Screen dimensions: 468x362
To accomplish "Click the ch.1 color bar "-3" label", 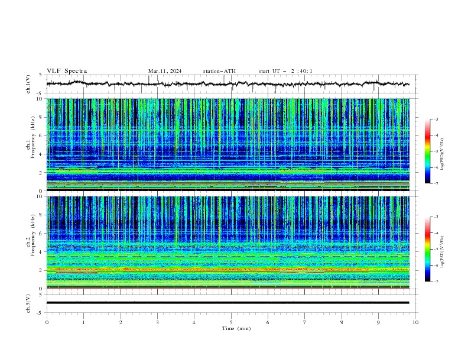I will tap(436, 119).
